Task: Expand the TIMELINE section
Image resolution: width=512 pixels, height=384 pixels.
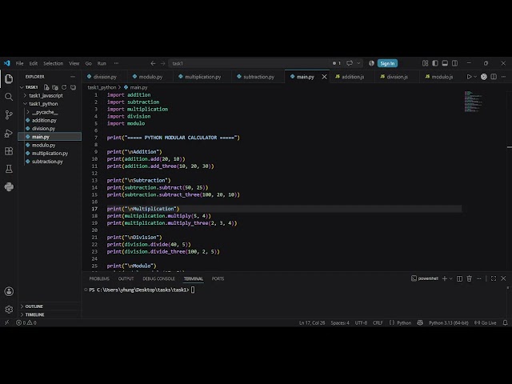Action: [34, 314]
